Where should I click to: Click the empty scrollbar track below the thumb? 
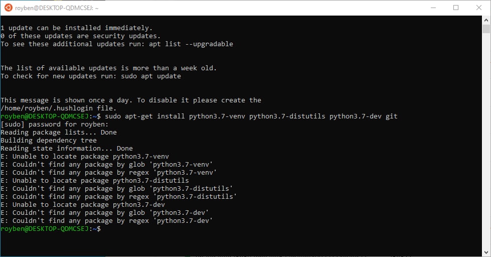tap(486, 151)
